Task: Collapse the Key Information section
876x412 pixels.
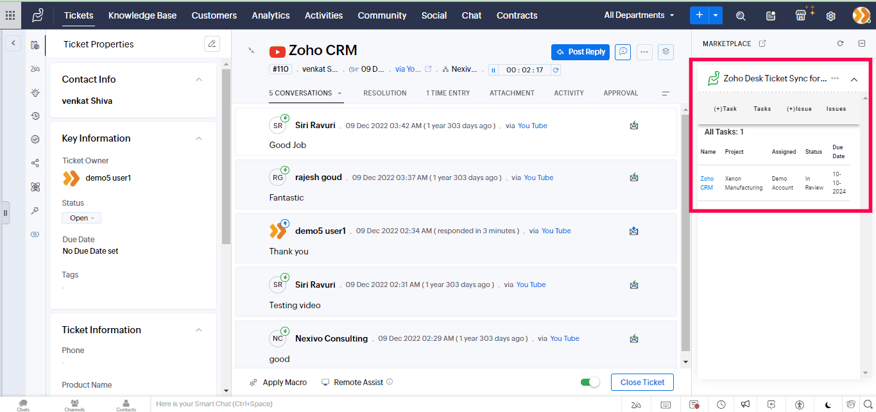Action: (199, 138)
